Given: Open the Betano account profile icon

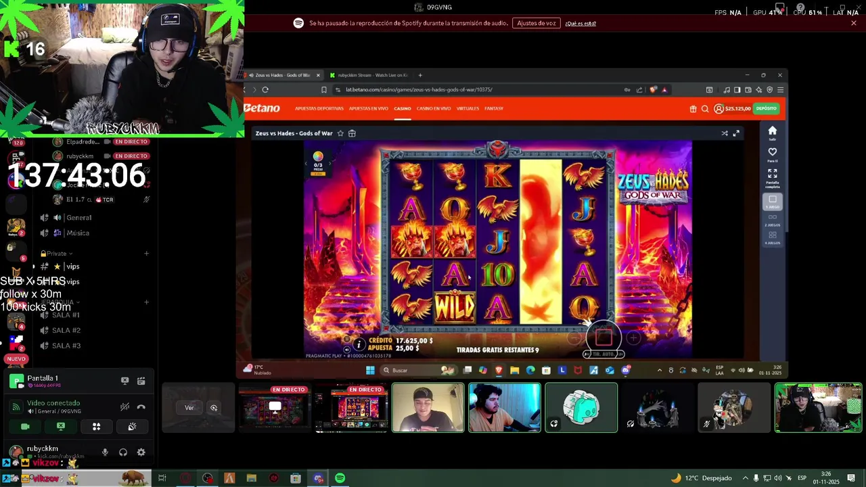Looking at the screenshot, I should [719, 108].
